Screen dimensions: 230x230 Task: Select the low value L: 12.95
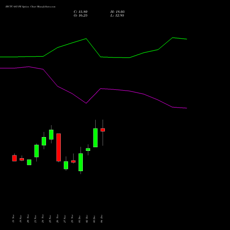(117, 16)
